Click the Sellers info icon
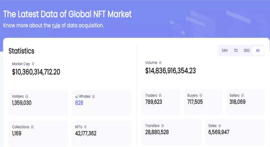The width and height of the screenshot is (270, 147). 242,96
